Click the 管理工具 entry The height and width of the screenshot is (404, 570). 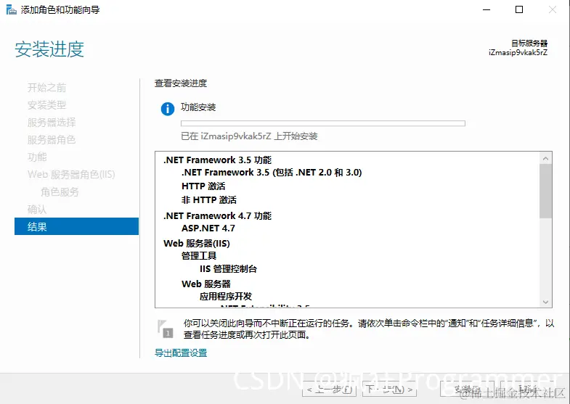[x=199, y=256]
